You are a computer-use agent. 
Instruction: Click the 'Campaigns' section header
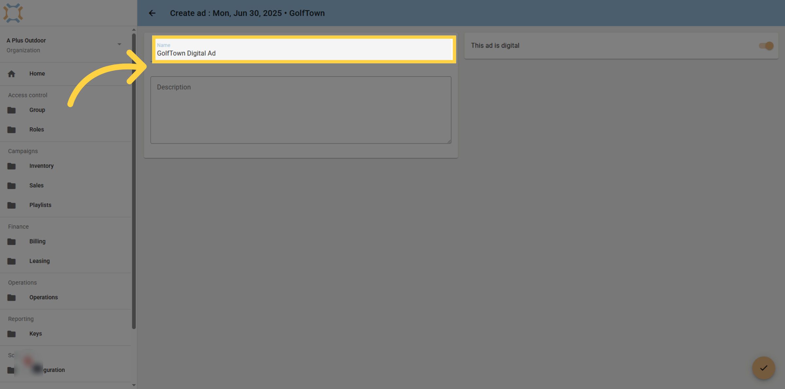23,151
